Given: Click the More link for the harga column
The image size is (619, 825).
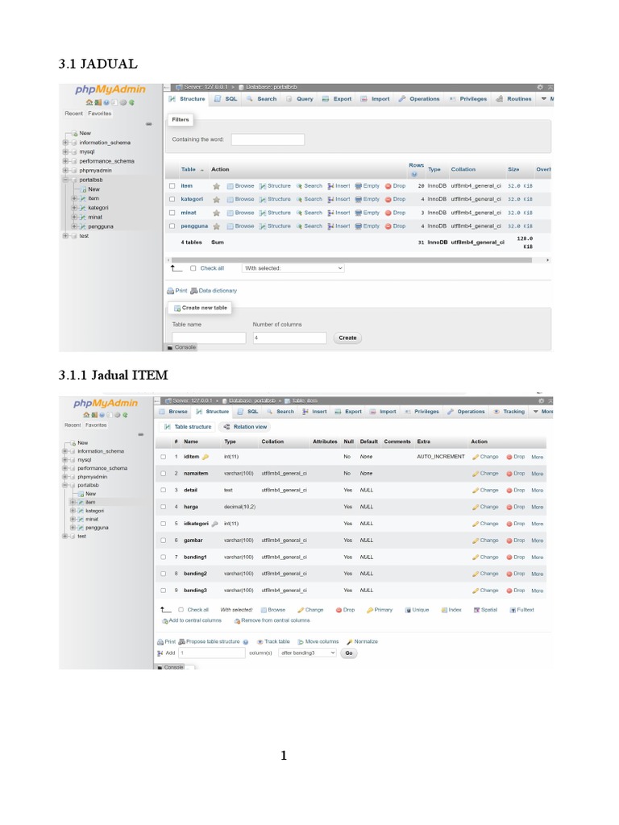Looking at the screenshot, I should tap(538, 508).
